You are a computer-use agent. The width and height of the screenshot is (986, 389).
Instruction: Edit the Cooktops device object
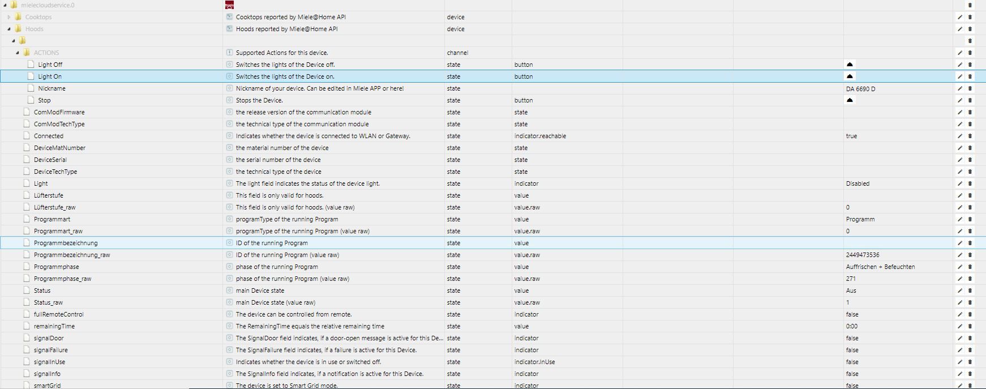(x=960, y=17)
